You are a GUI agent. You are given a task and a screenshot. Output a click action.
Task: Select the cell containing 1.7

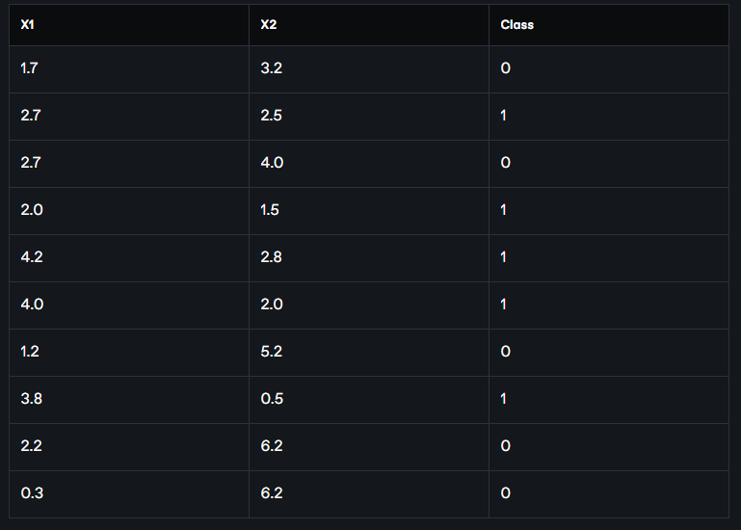coord(30,68)
